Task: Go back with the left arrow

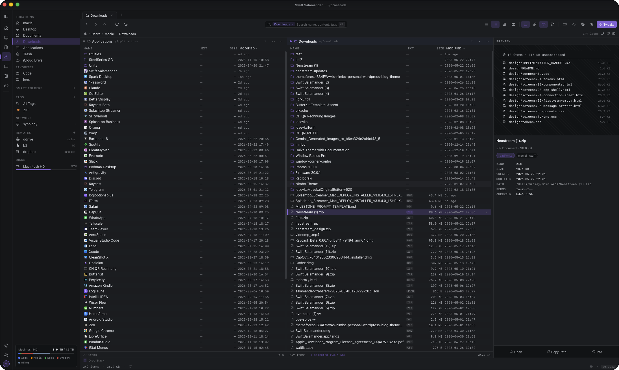Action: 87,24
